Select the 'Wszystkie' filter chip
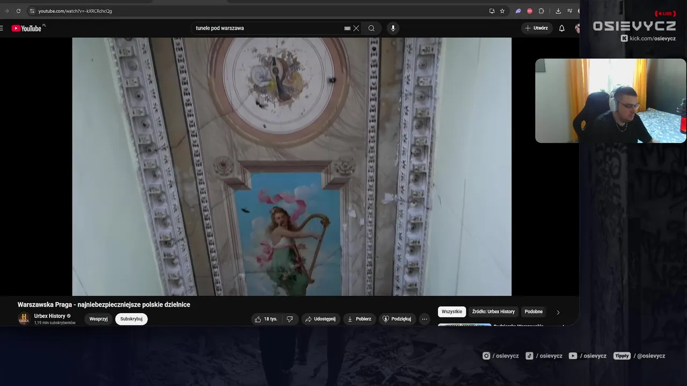Screen dimensions: 687x386 click(x=452, y=311)
